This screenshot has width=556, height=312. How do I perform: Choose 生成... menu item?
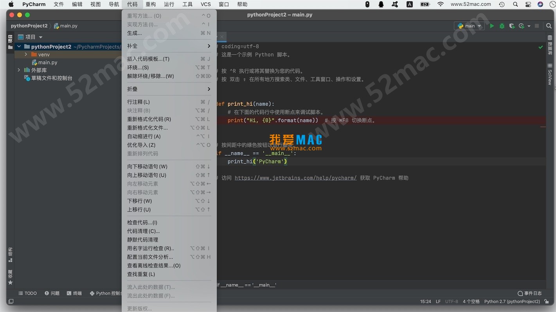(x=169, y=33)
